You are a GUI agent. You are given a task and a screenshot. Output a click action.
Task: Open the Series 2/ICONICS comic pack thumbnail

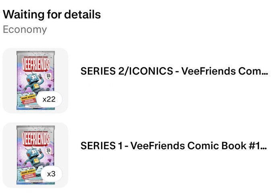[x=35, y=81]
